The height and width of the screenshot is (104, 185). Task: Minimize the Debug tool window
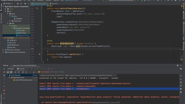[x=181, y=65]
